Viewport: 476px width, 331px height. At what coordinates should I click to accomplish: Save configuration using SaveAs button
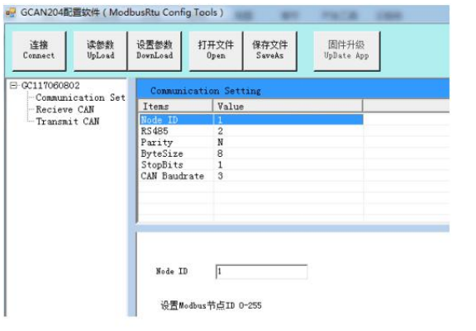tap(270, 51)
